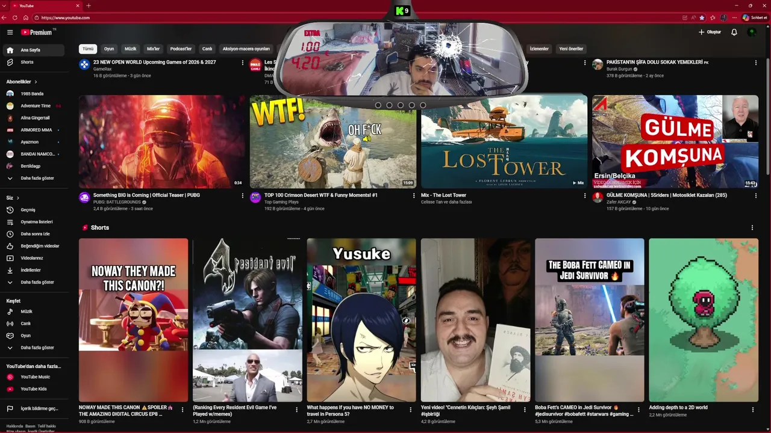The image size is (771, 433).
Task: Click browser home button
Action: 26,17
